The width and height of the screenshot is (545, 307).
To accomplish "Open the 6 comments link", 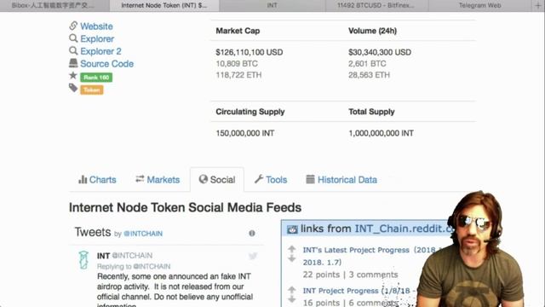I will [x=373, y=303].
